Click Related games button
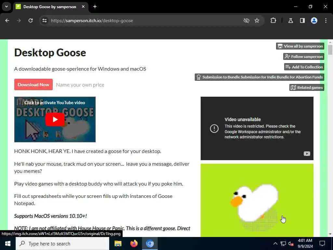Image resolution: width=333 pixels, height=250 pixels. click(x=307, y=88)
